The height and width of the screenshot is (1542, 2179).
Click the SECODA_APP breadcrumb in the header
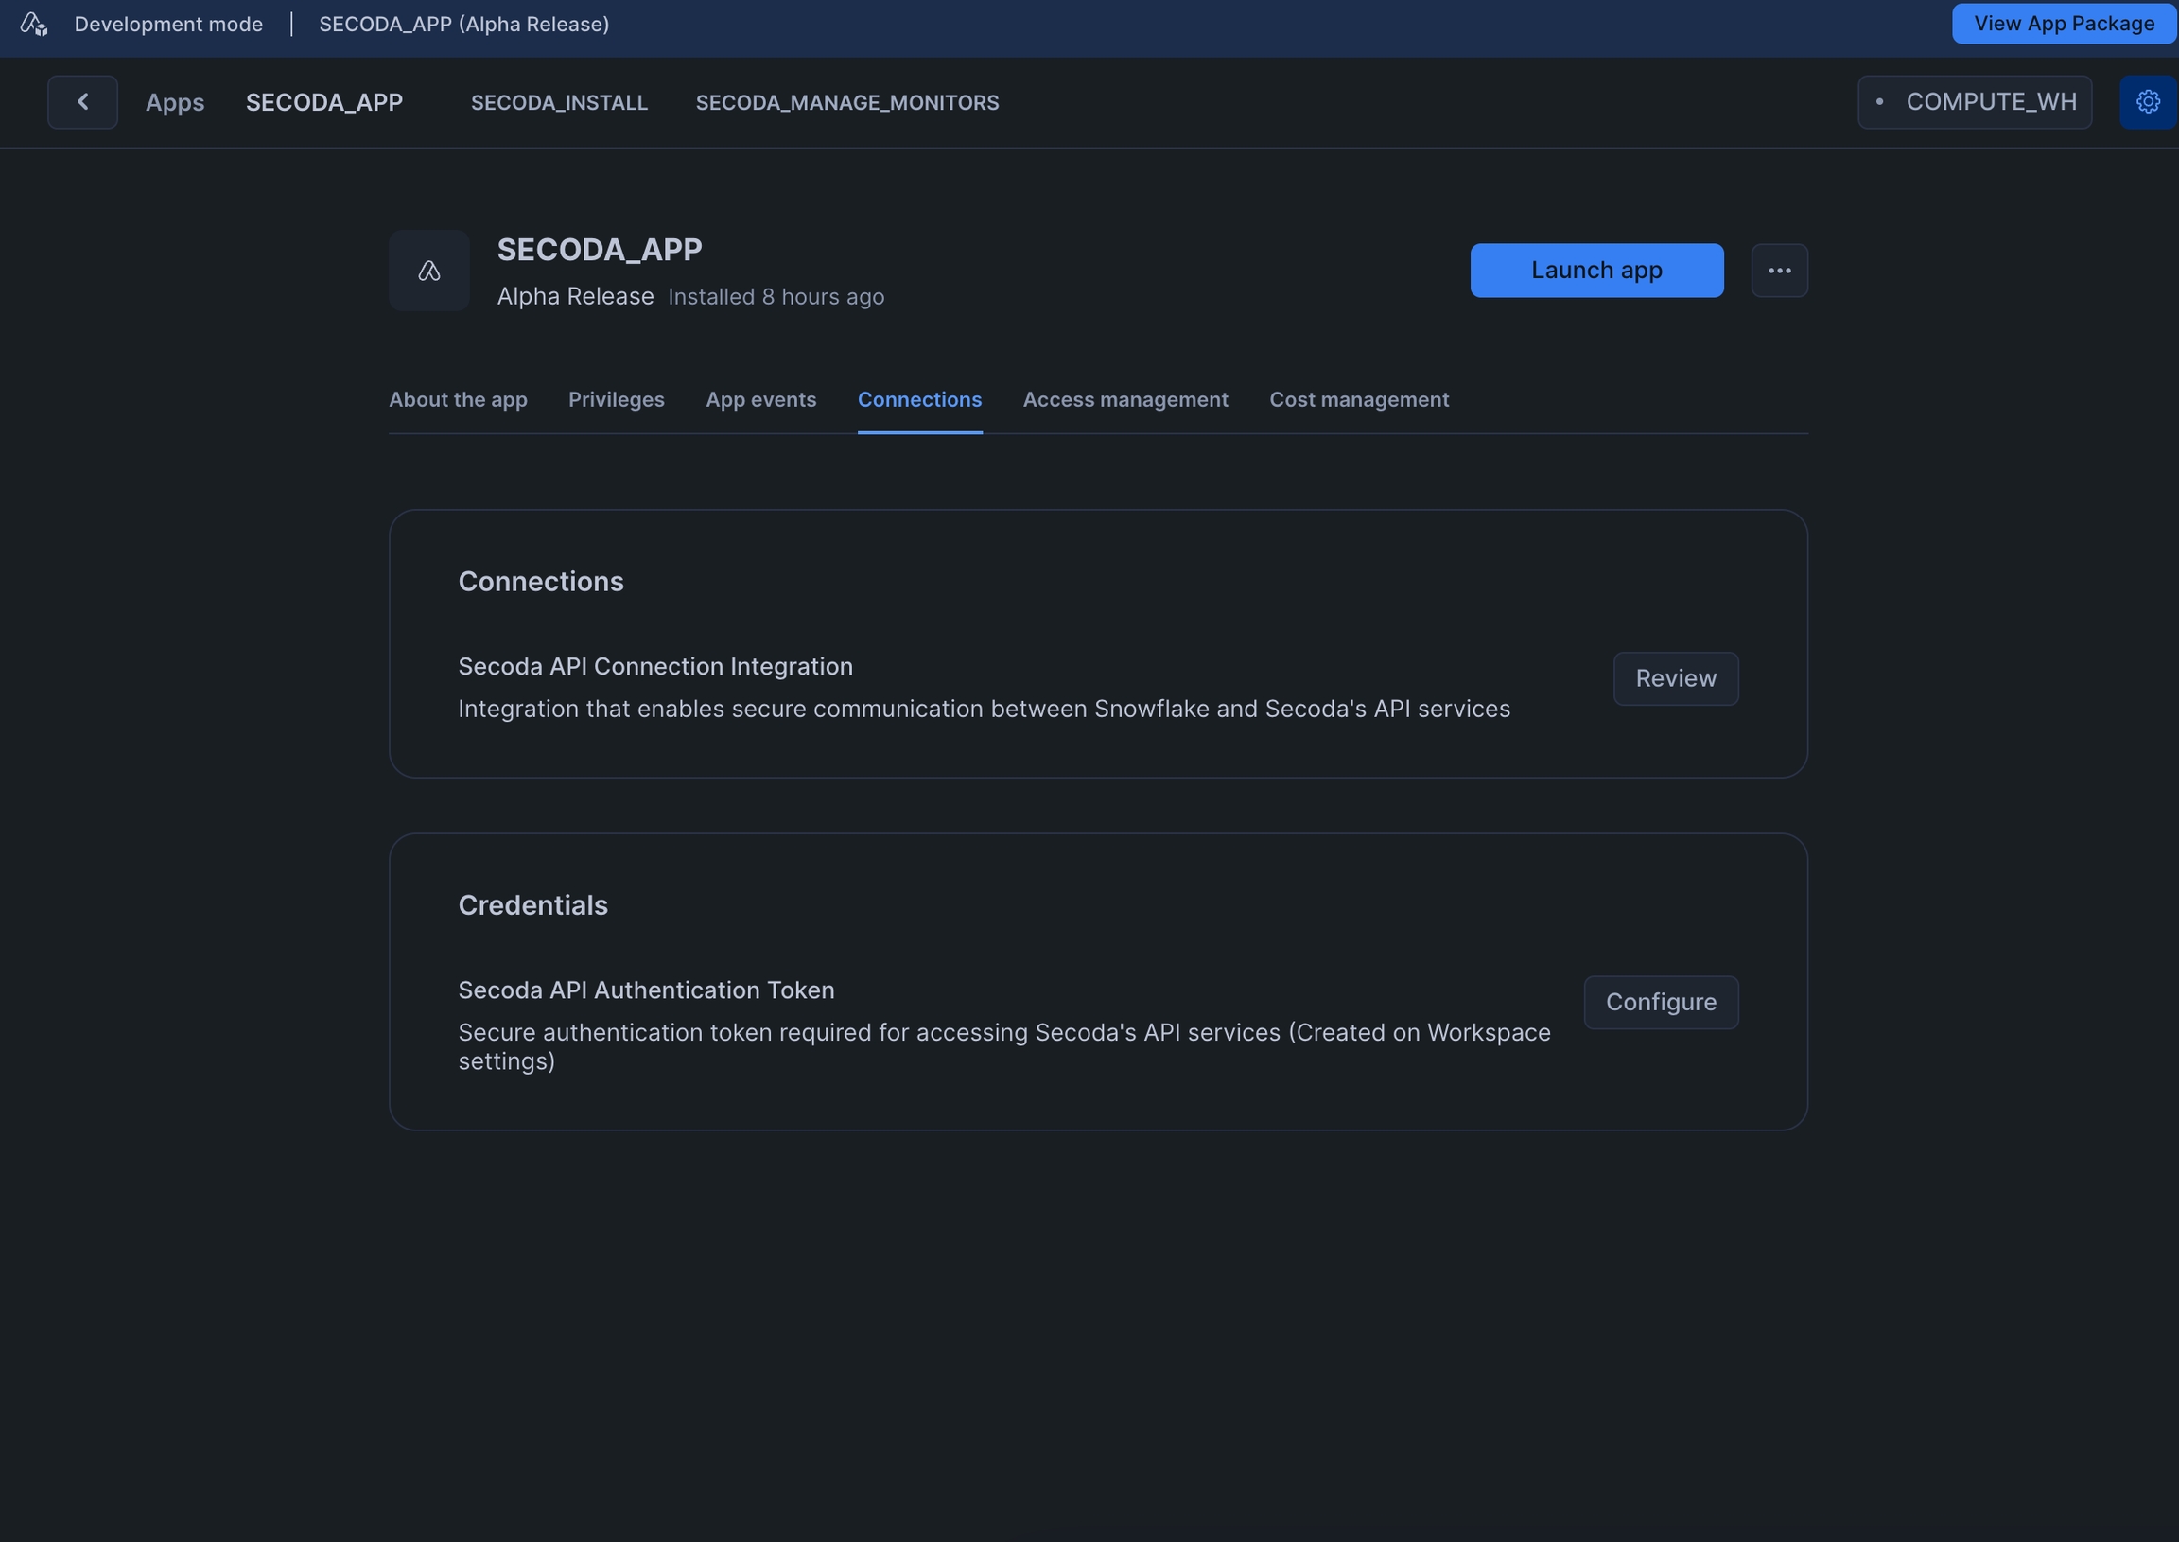[x=323, y=102]
